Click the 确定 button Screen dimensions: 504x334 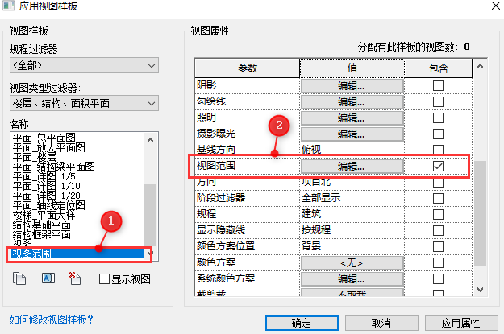pos(302,323)
